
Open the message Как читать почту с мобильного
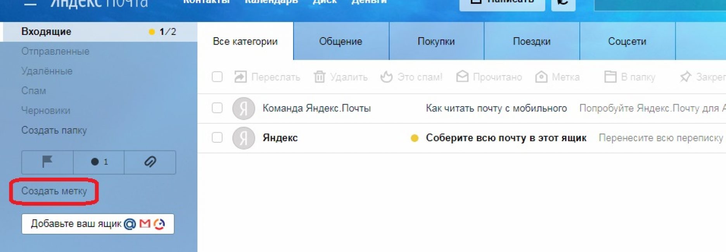pyautogui.click(x=496, y=108)
